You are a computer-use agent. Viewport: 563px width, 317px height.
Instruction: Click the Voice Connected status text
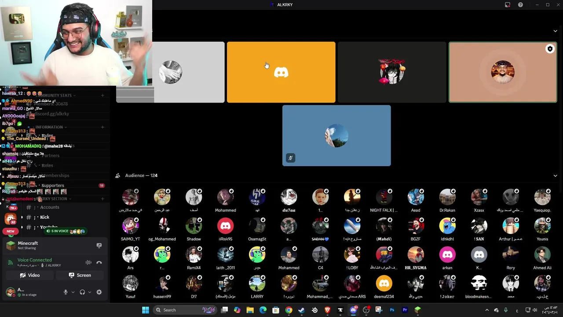(34, 260)
